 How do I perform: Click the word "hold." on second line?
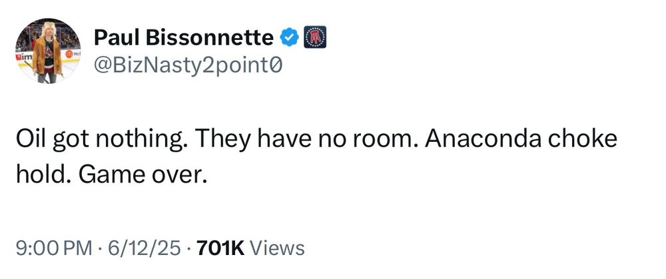tap(43, 174)
